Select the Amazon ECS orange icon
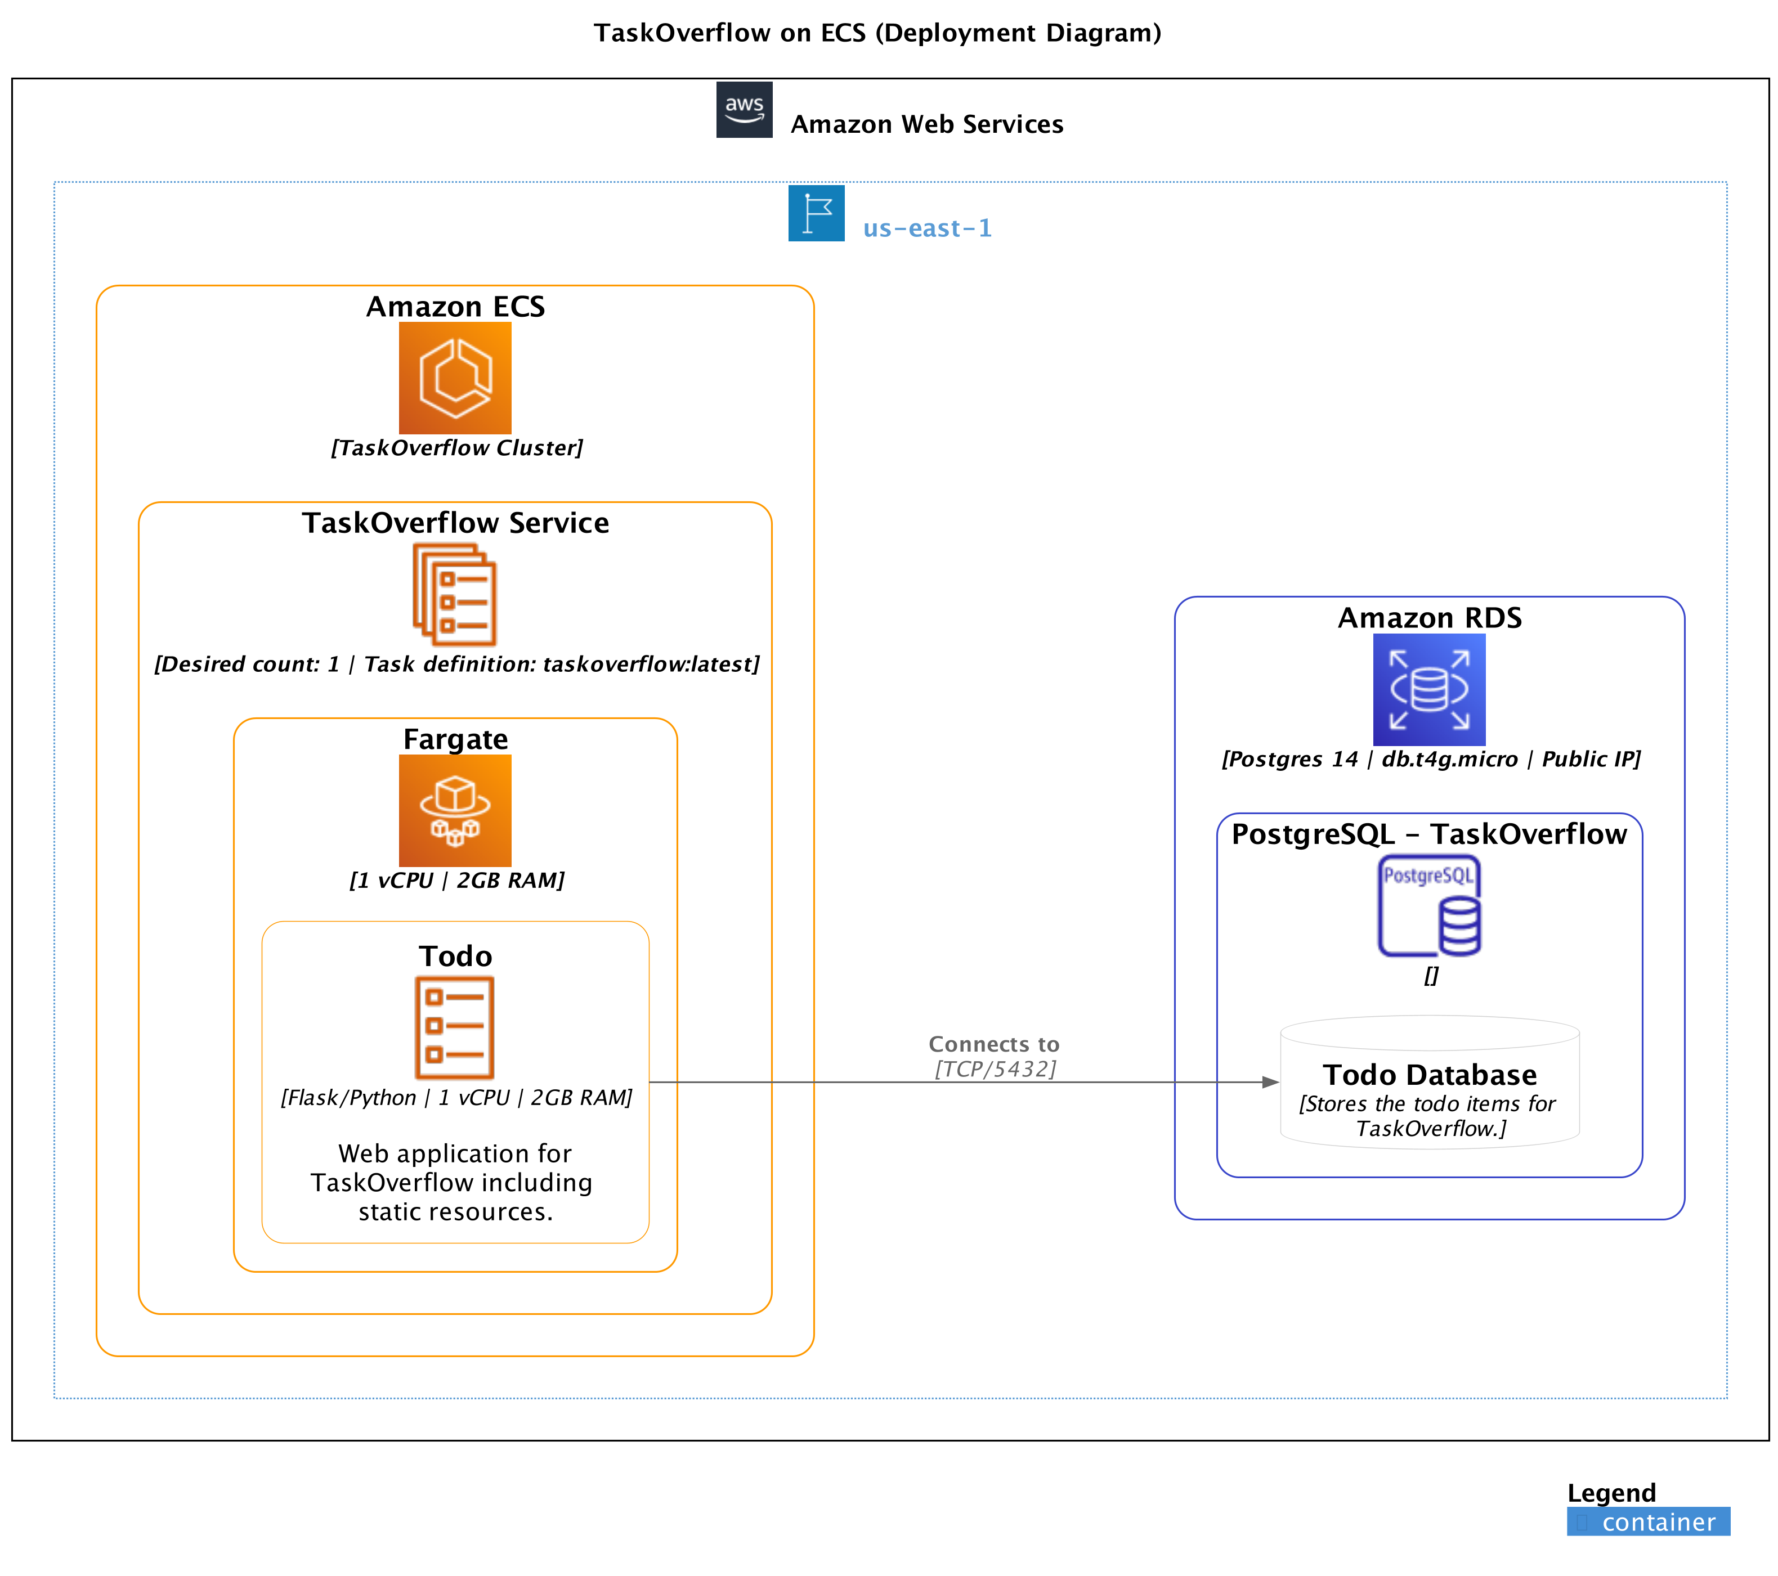 tap(455, 378)
